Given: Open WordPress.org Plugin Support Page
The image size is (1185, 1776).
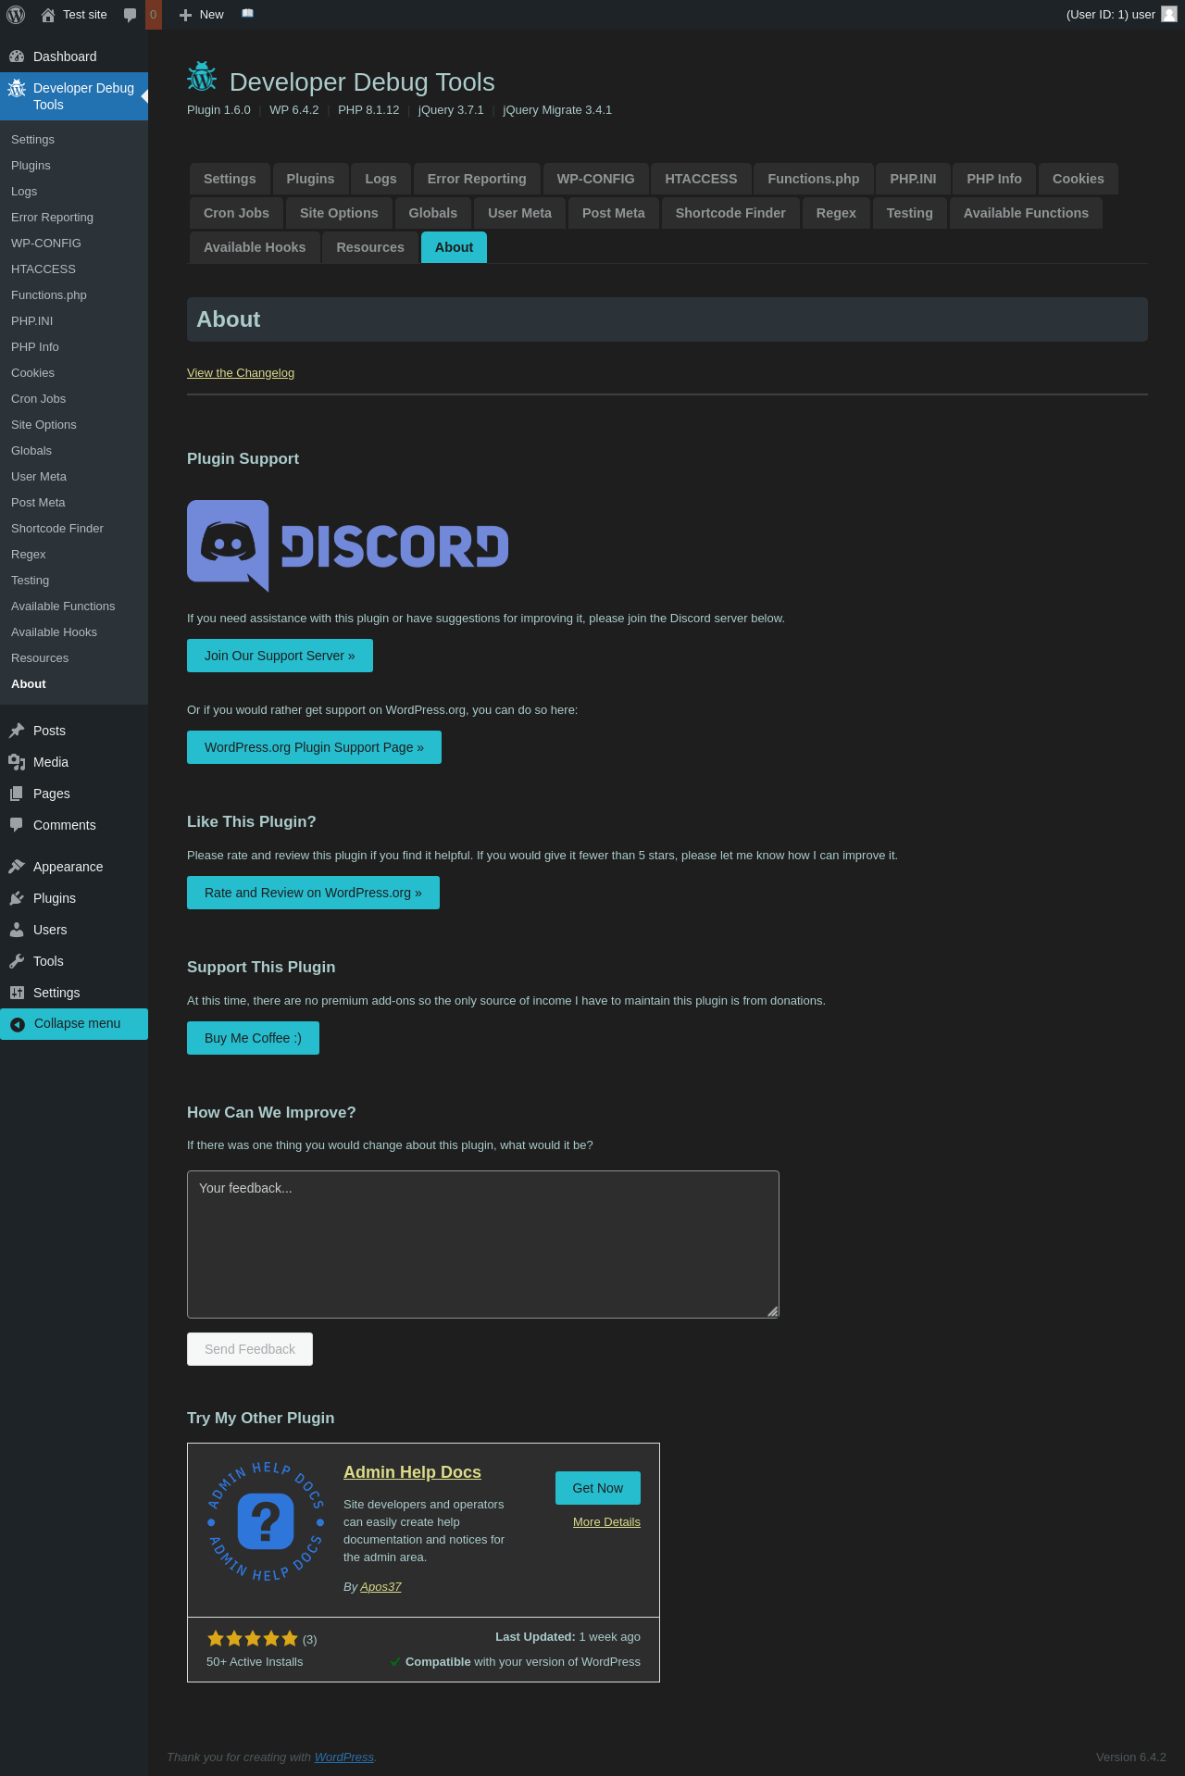Looking at the screenshot, I should pos(314,747).
